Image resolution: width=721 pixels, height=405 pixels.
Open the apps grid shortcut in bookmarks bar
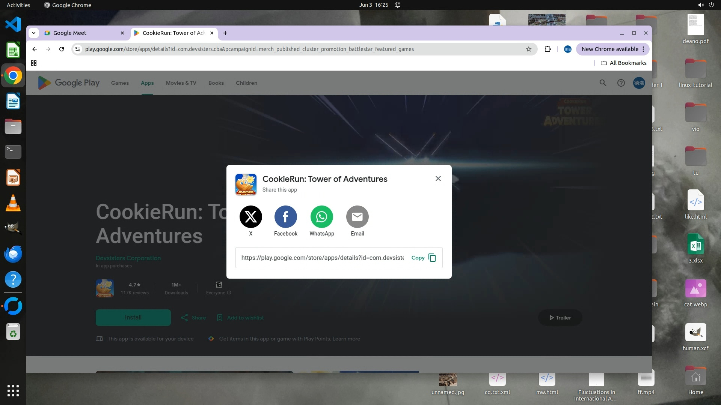point(34,63)
